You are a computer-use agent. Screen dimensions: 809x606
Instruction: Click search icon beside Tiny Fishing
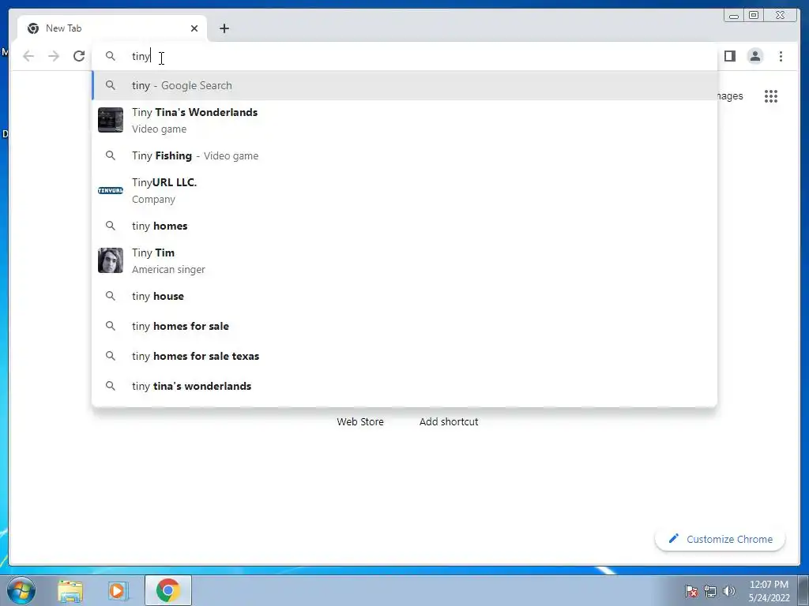(x=111, y=155)
